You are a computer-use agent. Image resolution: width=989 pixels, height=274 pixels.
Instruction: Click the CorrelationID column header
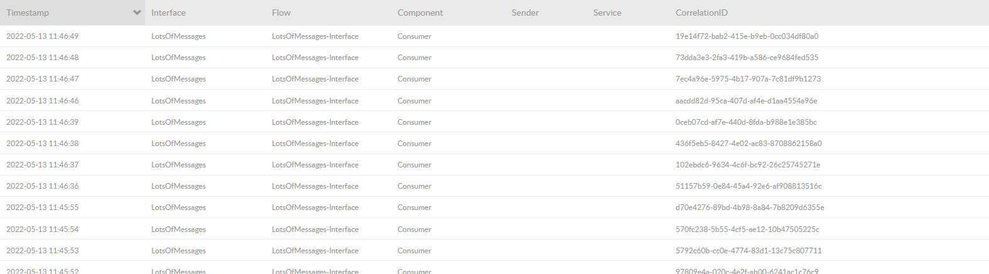(701, 13)
